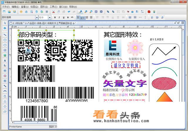Select the diamond shape tool
This screenshot has width=188, height=131.
point(5,106)
